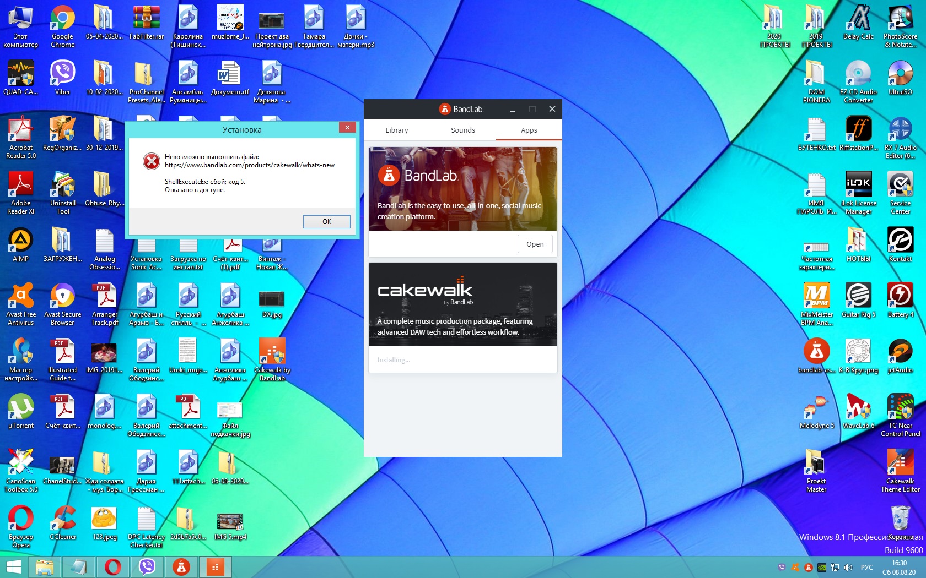926x578 pixels.
Task: Select the 2020 ПРОЕКТЫ folder
Action: [775, 26]
